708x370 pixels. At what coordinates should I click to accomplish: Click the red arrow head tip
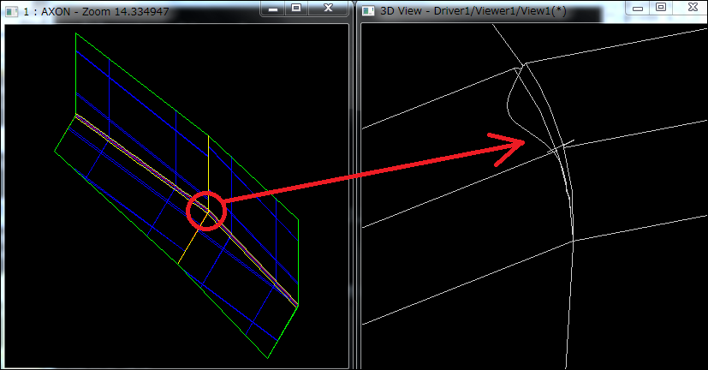click(523, 141)
